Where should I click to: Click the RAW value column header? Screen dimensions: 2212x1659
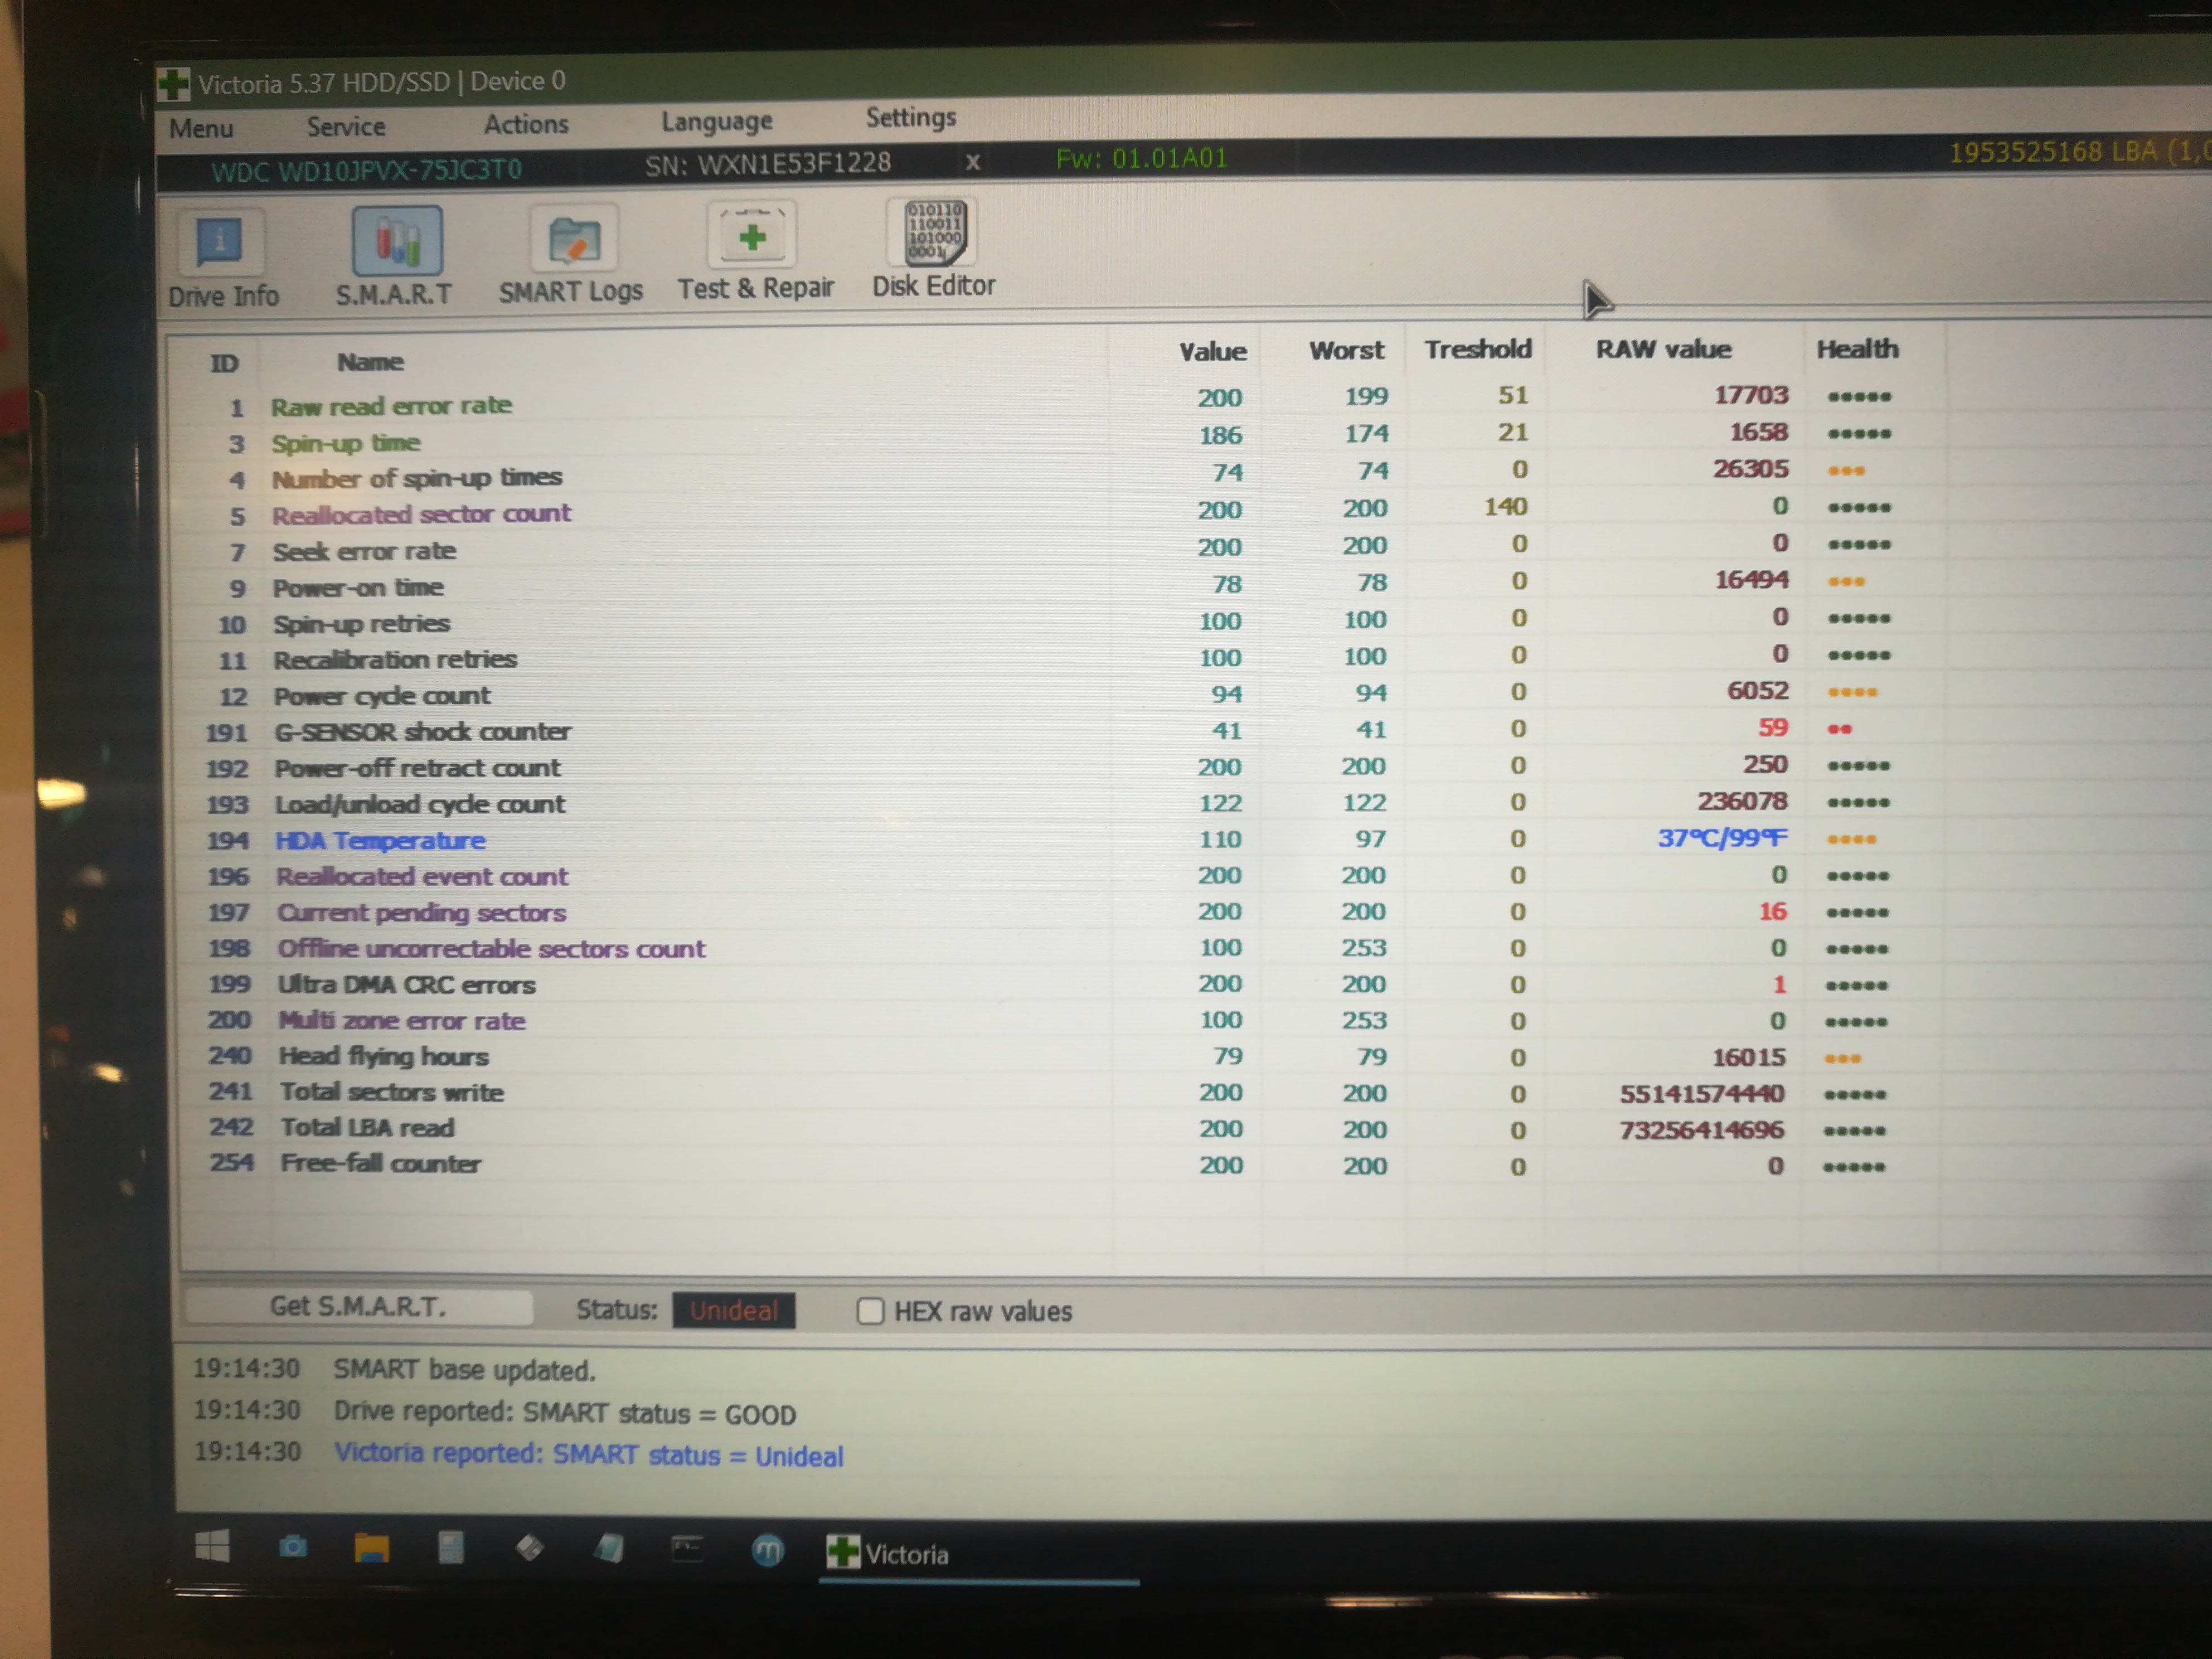tap(1663, 349)
